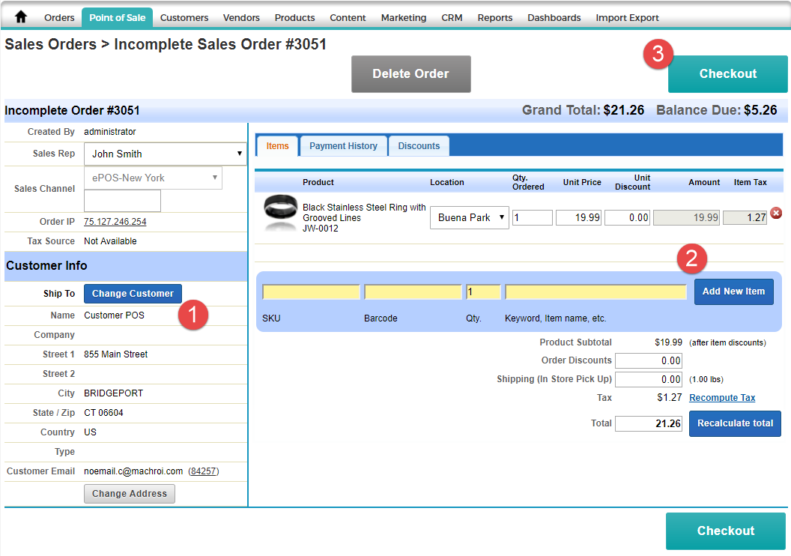Select the SKU text JW-0012
Viewport: 791px width, 556px height.
(321, 229)
